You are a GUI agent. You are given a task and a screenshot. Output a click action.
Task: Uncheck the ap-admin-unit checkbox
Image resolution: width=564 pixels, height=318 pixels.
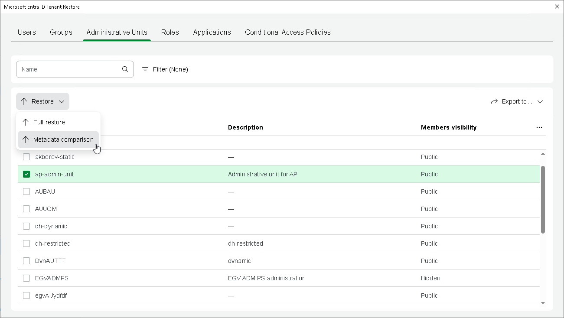click(x=26, y=174)
